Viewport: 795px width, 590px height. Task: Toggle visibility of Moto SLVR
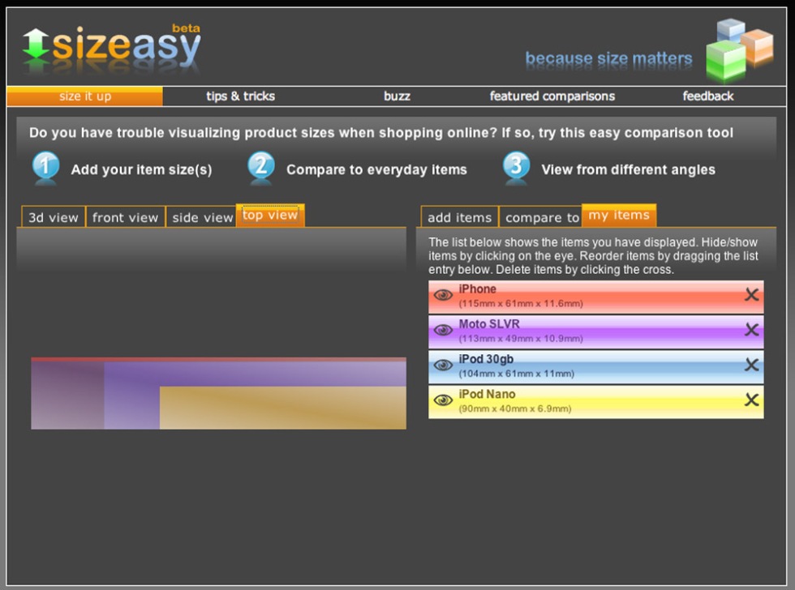tap(443, 331)
